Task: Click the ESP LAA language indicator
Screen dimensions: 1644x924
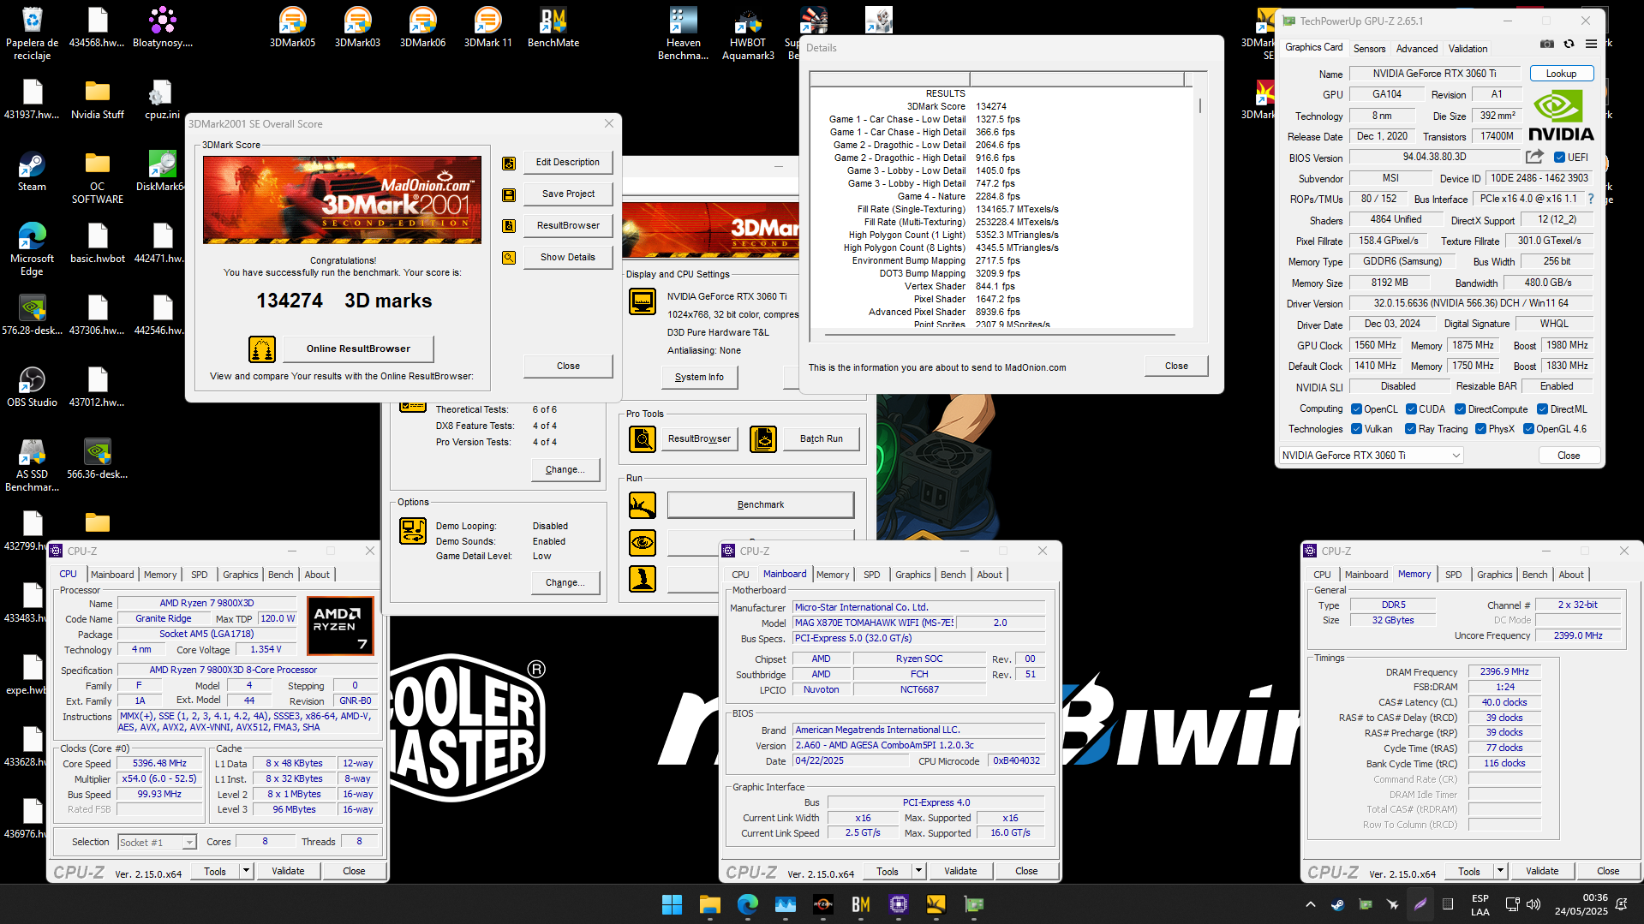Action: click(x=1480, y=904)
